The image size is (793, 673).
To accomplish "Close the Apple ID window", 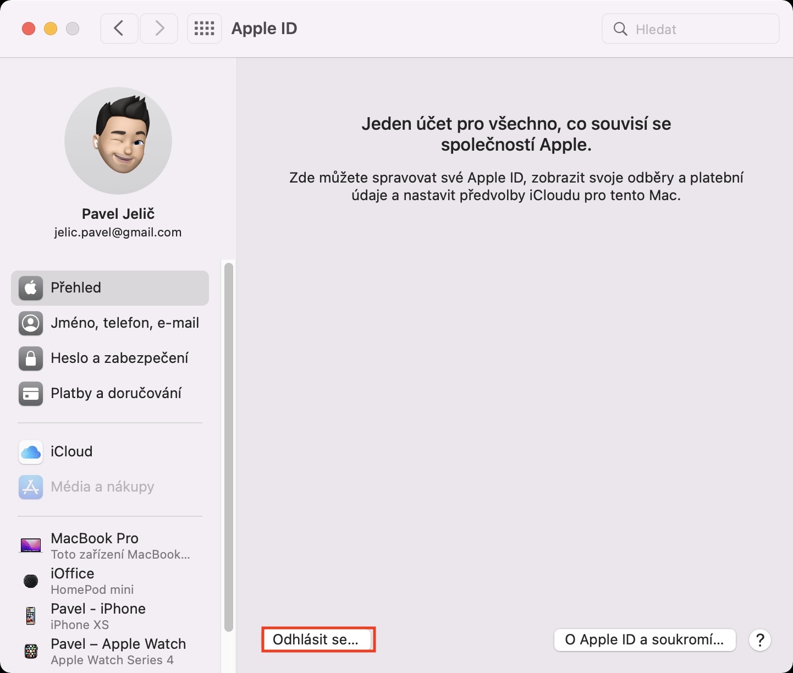I will [x=29, y=29].
